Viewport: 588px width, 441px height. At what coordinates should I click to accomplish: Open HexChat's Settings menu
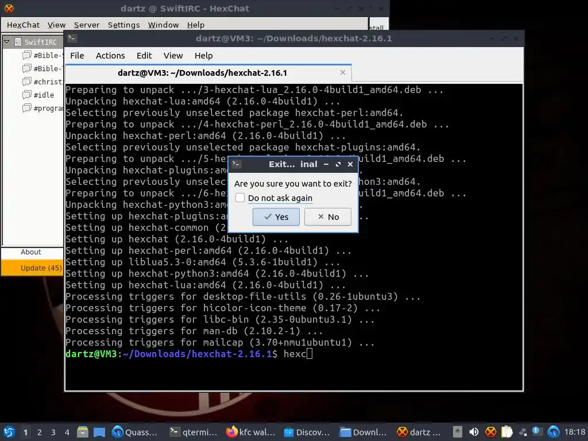point(124,25)
